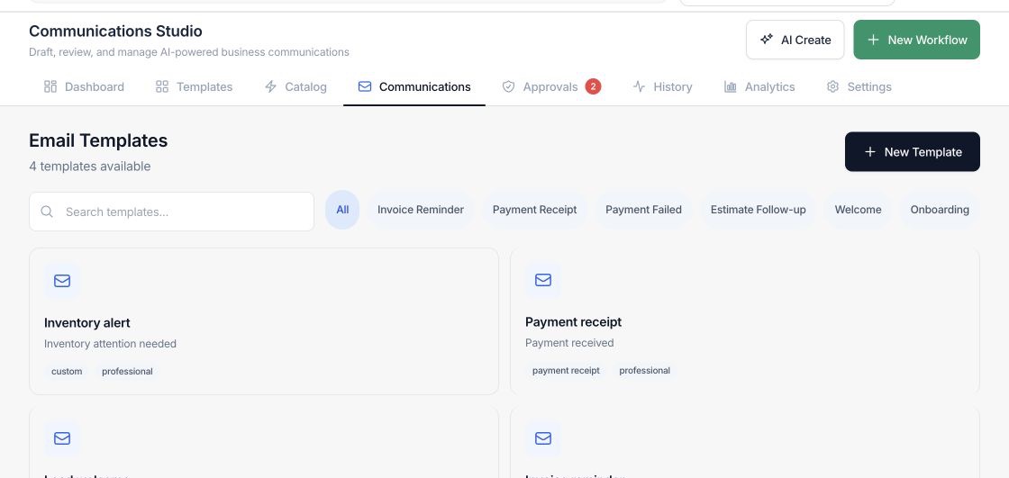Viewport: 1009px width, 478px height.
Task: Click the Settings gear icon
Action: click(x=832, y=86)
